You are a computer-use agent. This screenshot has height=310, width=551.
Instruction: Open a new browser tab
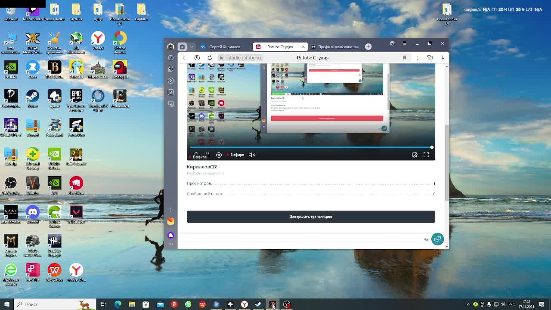click(x=368, y=46)
